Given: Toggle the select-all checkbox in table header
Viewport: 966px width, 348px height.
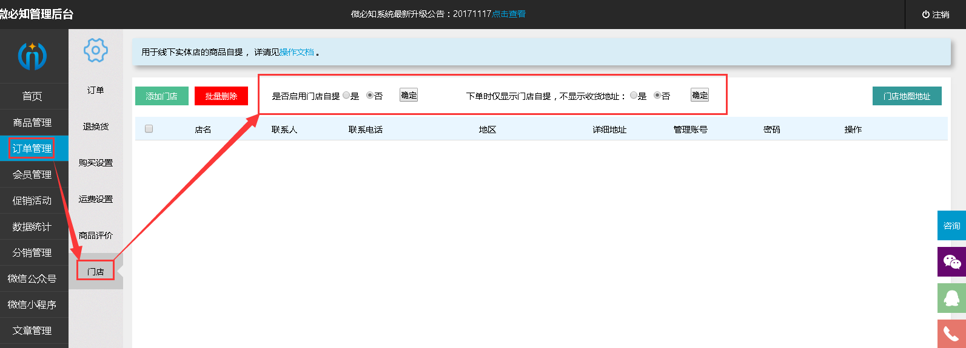Looking at the screenshot, I should pos(149,129).
